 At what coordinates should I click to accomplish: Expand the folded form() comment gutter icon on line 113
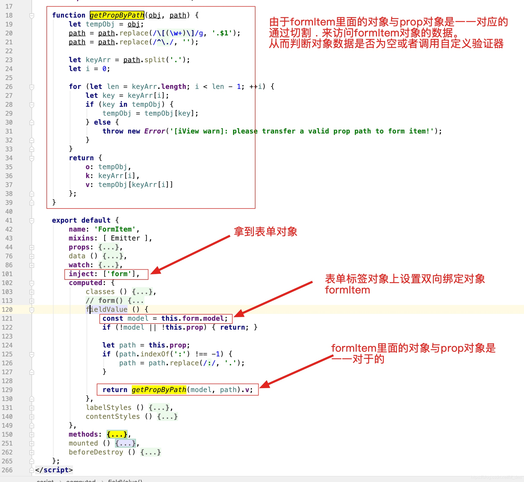pyautogui.click(x=32, y=301)
